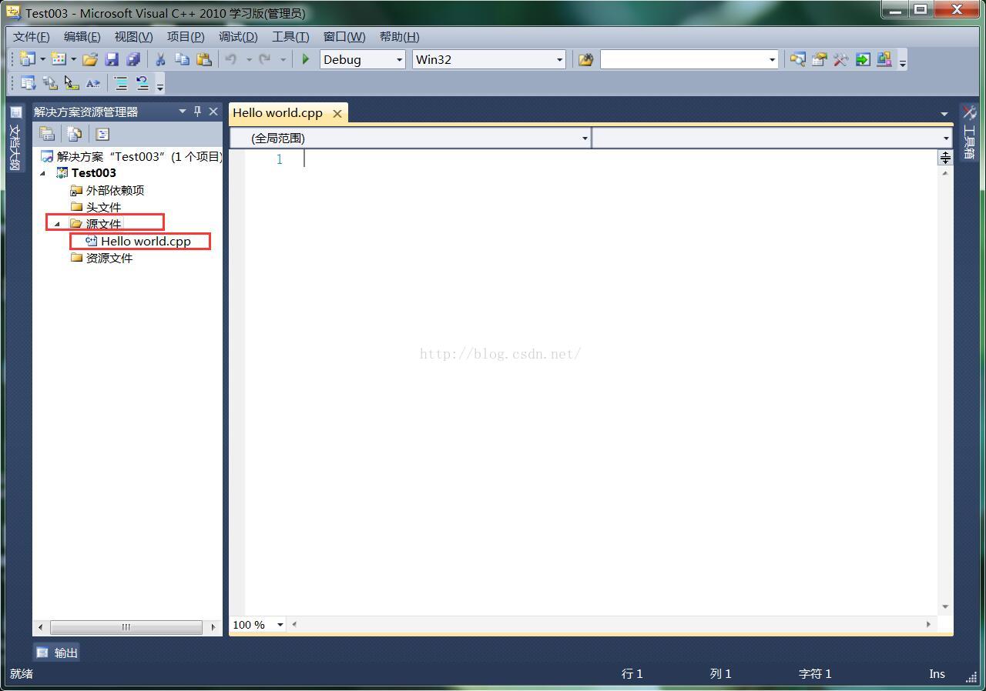
Task: Click the Open File folder icon
Action: click(x=90, y=59)
